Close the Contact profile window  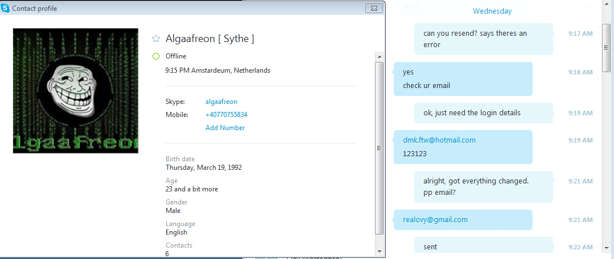click(374, 8)
